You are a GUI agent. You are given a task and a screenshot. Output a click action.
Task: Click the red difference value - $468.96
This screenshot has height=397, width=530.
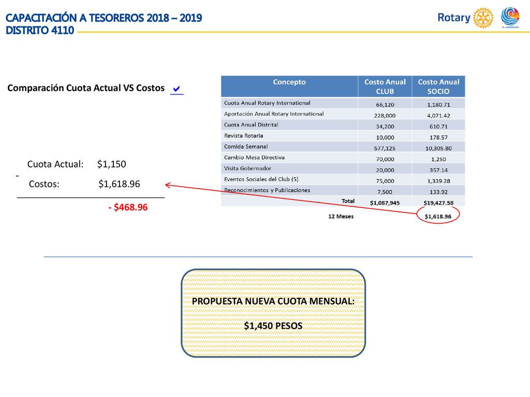point(128,207)
